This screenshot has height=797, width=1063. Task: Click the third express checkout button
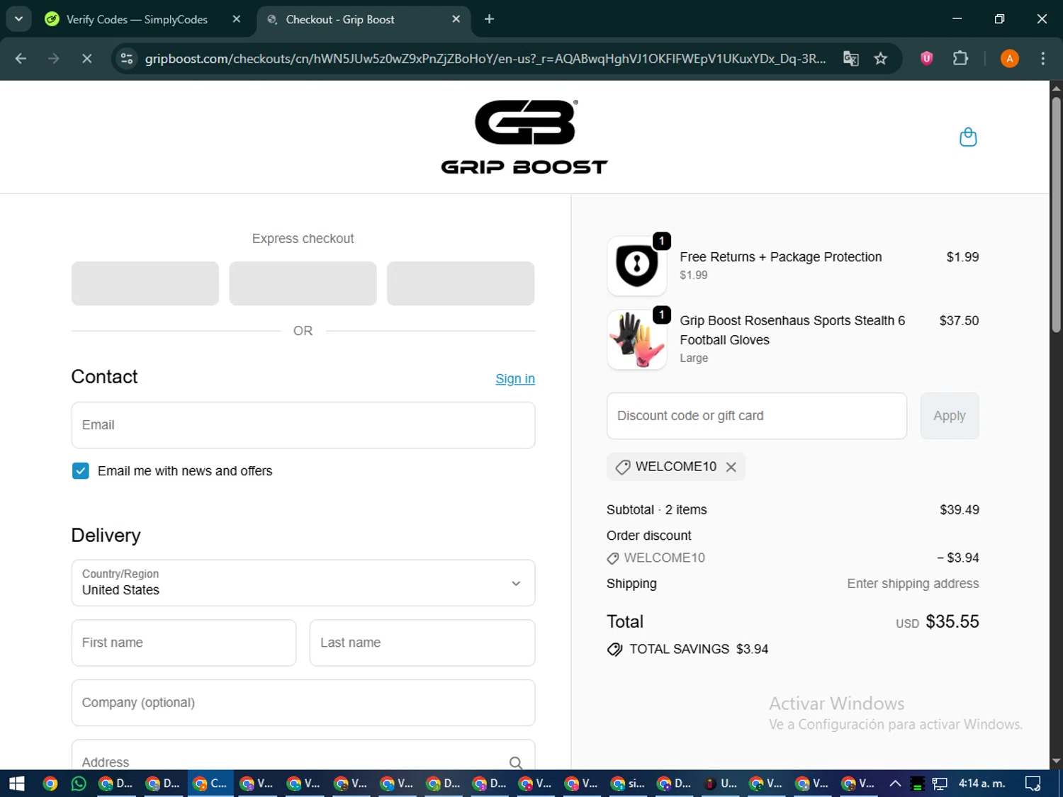point(461,283)
